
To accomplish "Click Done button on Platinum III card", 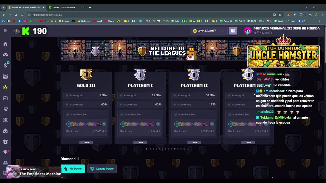I will pyautogui.click(x=248, y=142).
